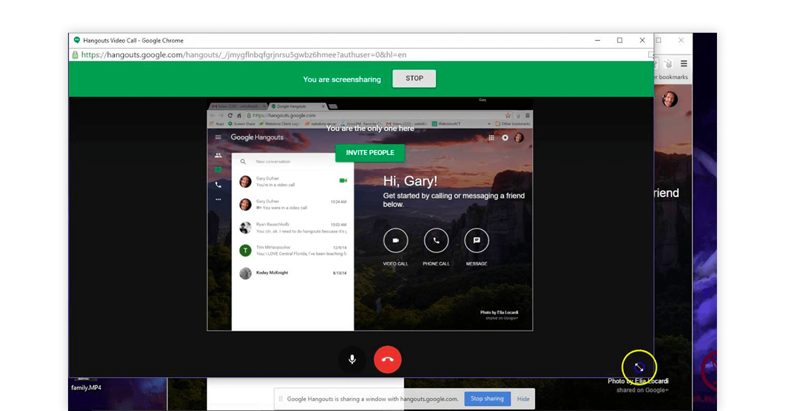Screen dimensions: 785x411
Task: Click the green padlock in the address bar
Action: click(75, 55)
